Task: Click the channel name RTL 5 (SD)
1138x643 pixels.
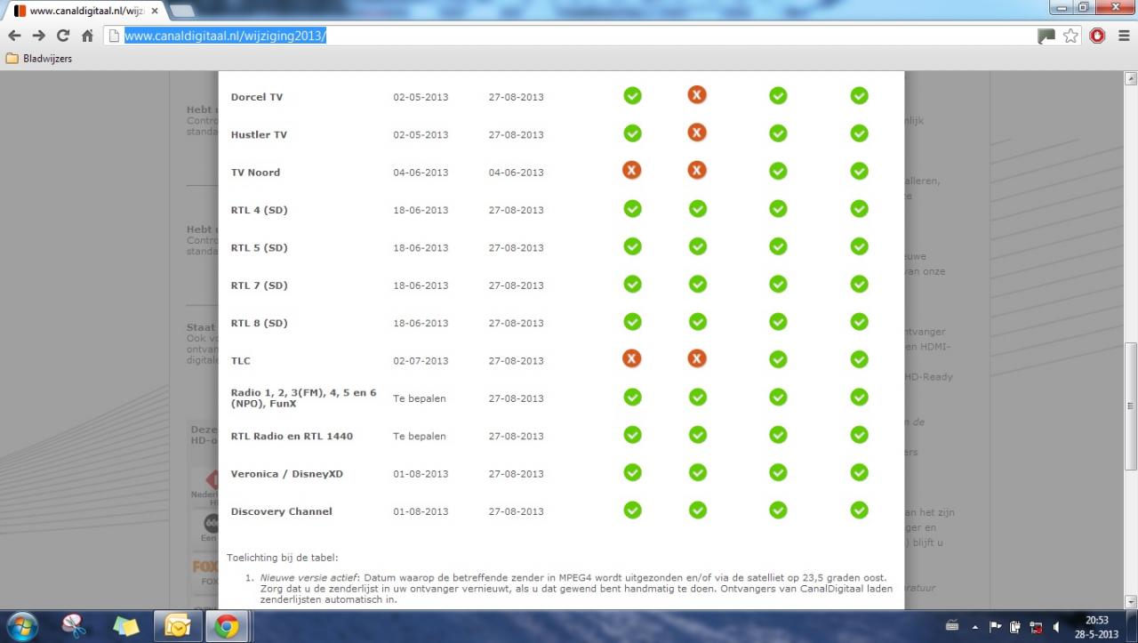Action: [259, 247]
